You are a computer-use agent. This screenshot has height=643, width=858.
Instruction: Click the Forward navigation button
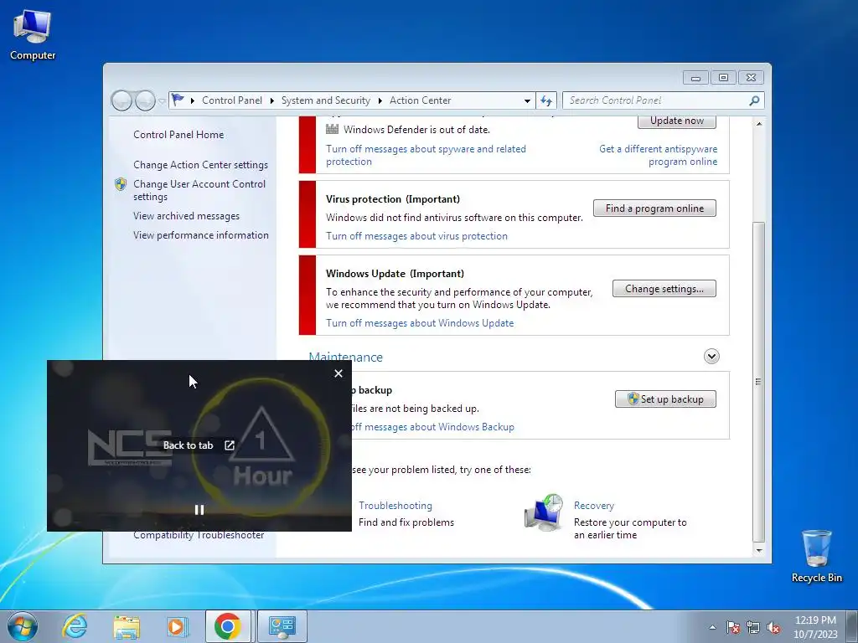pyautogui.click(x=145, y=100)
